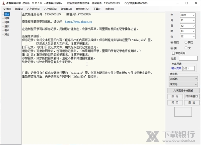Open the 八字命例(B) menu
Image resolution: width=201 pixels, height=145 pixels.
[33, 9]
